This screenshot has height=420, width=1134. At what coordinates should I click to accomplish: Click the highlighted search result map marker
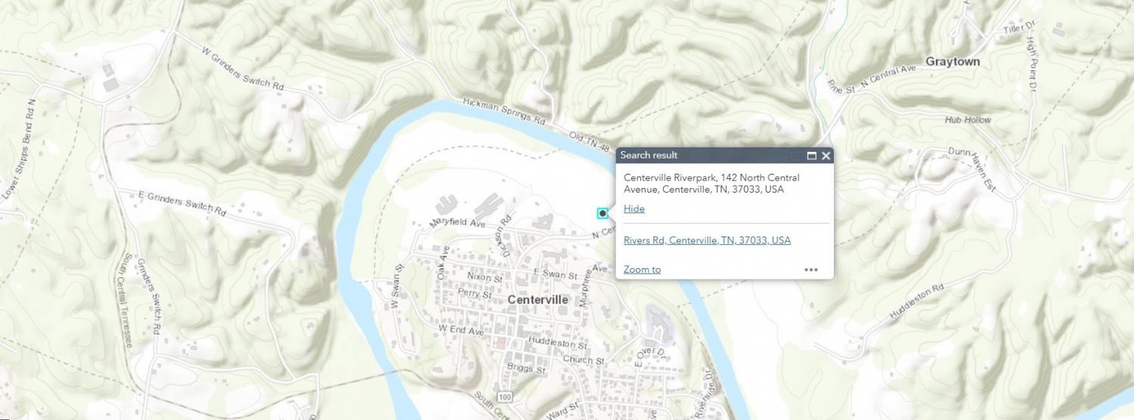point(603,214)
